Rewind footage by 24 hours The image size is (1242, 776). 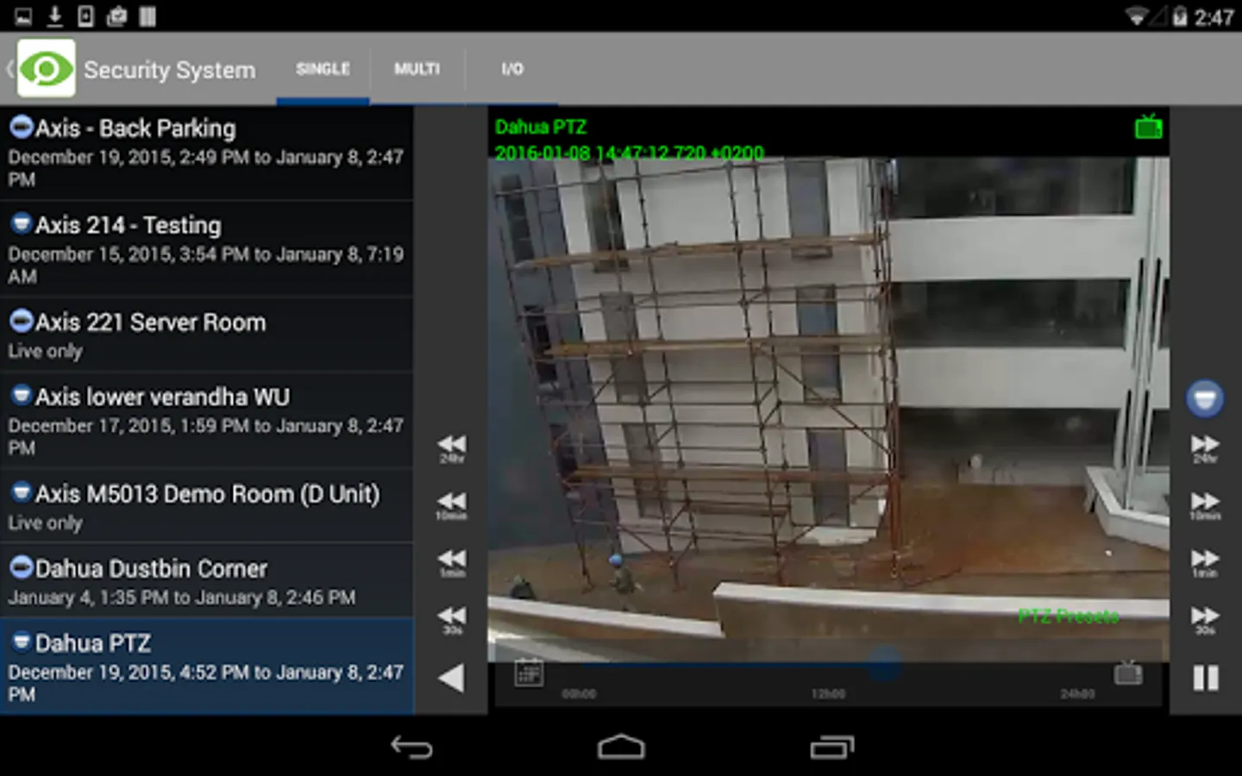[x=451, y=448]
